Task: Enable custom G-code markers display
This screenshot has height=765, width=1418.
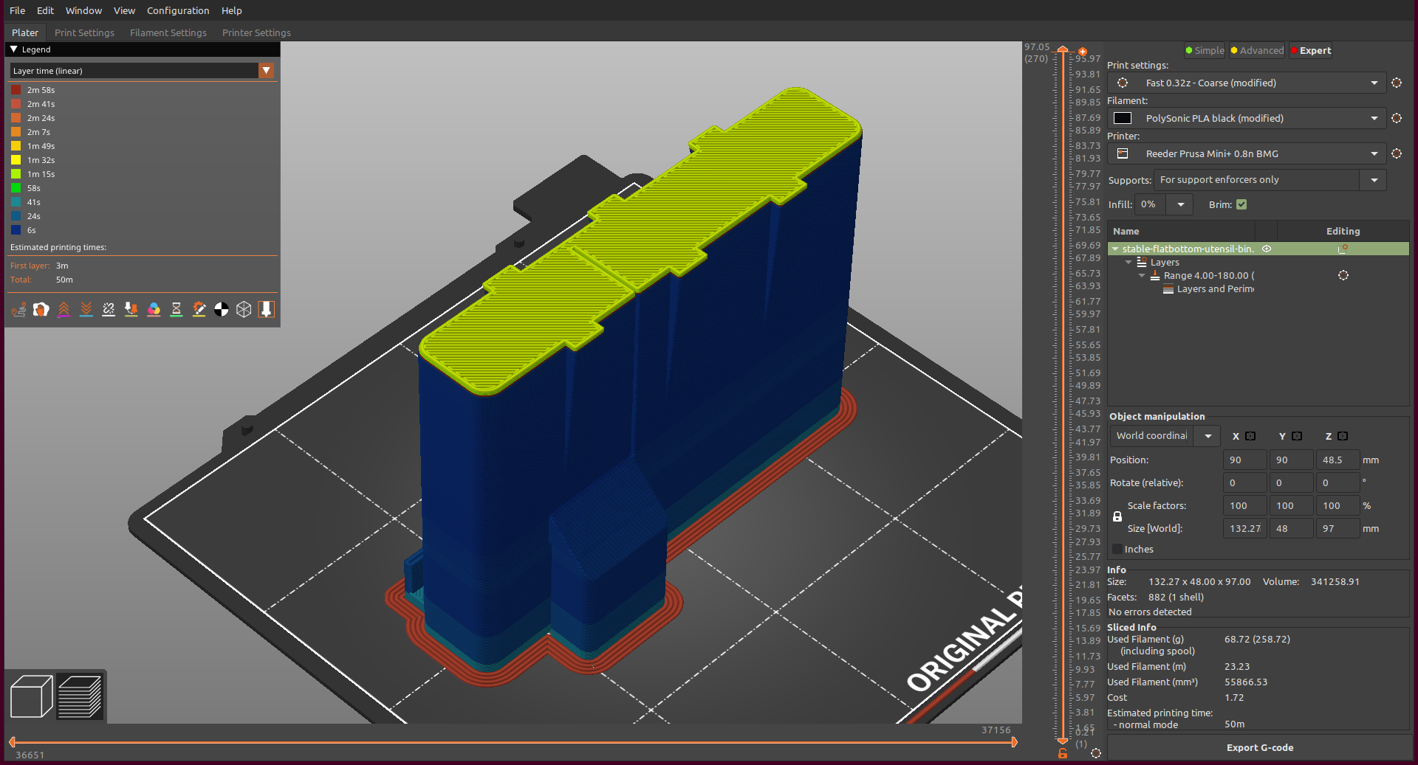Action: click(199, 309)
